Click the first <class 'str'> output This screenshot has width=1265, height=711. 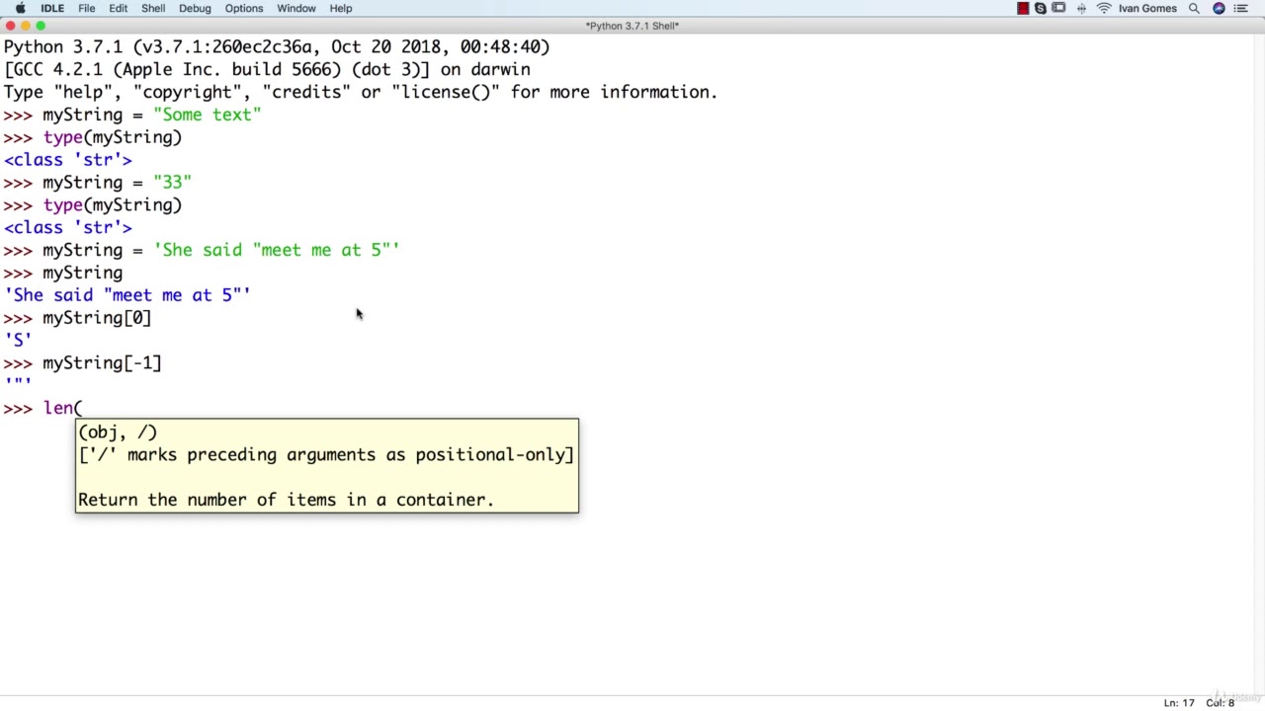[x=68, y=160]
